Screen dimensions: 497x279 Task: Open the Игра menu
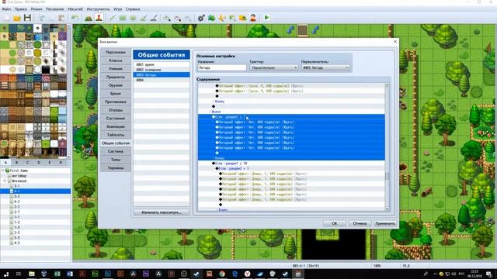click(117, 9)
